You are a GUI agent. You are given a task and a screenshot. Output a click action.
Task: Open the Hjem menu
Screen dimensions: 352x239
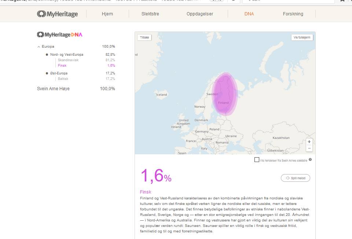coord(107,14)
